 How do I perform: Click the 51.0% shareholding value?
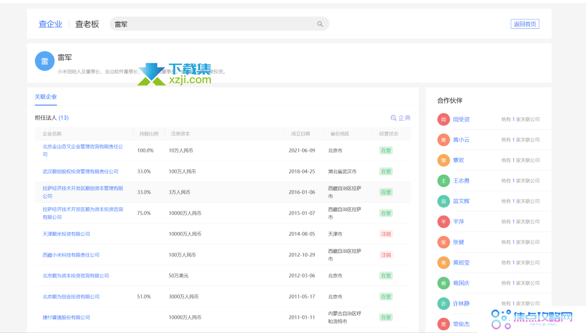pyautogui.click(x=144, y=296)
